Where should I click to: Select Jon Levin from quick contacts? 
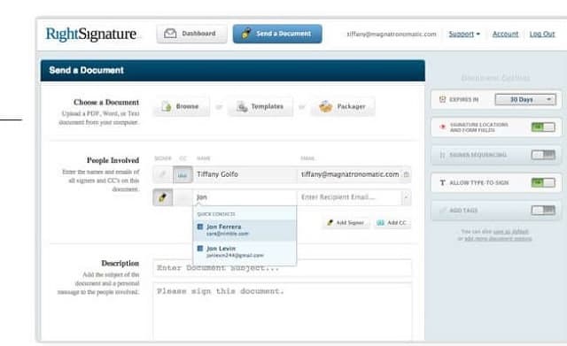tap(245, 251)
